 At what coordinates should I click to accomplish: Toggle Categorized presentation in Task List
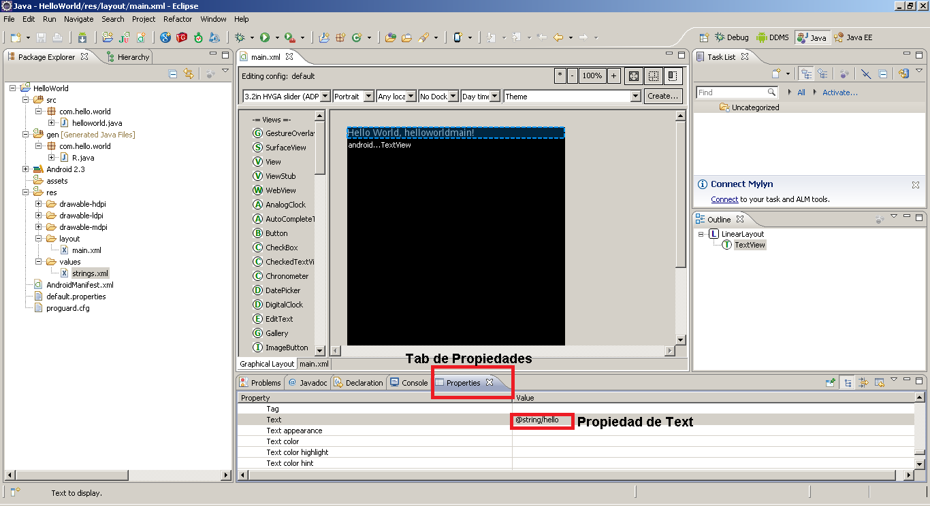[x=806, y=73]
